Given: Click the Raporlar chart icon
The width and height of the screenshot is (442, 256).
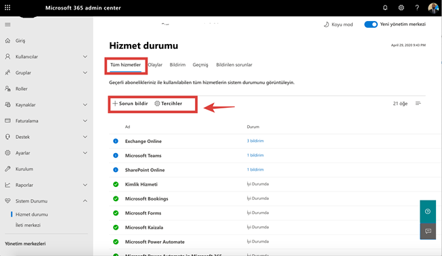Looking at the screenshot, I should (x=7, y=185).
